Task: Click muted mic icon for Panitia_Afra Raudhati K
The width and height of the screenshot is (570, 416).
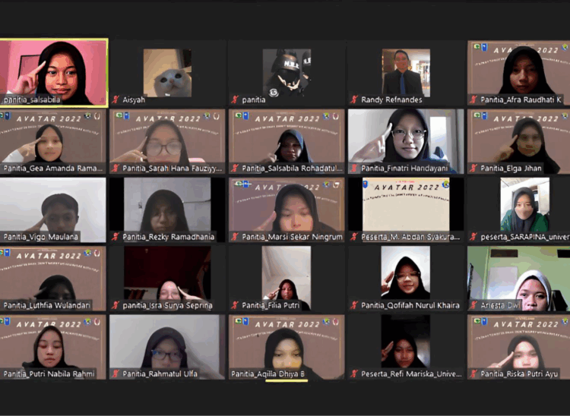Action: point(473,99)
